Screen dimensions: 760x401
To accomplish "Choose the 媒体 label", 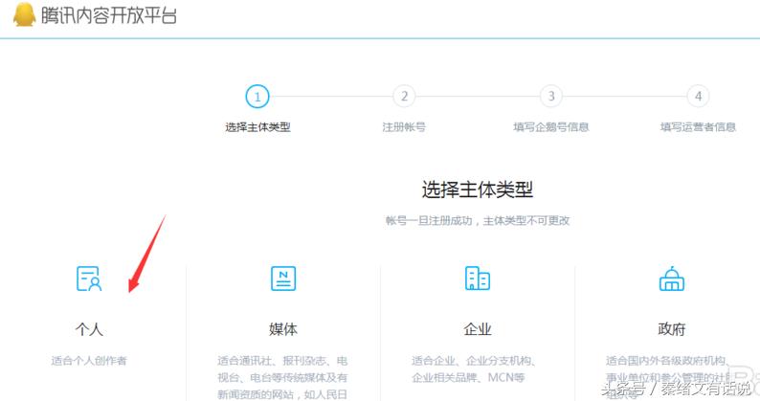I will (x=283, y=329).
